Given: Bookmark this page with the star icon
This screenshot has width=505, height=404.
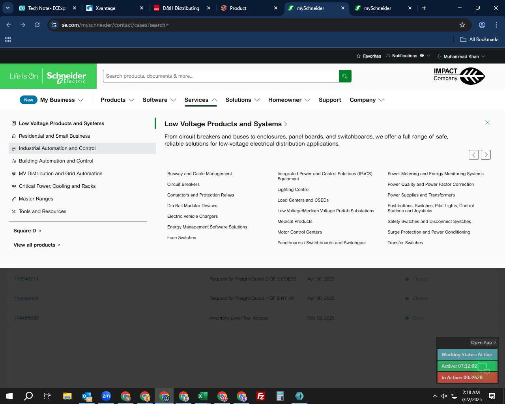Looking at the screenshot, I should (462, 25).
